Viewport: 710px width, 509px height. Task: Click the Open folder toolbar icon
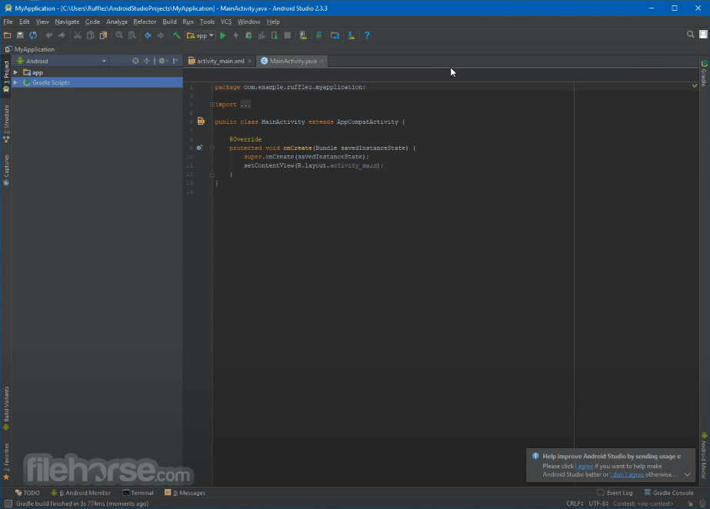pos(7,35)
